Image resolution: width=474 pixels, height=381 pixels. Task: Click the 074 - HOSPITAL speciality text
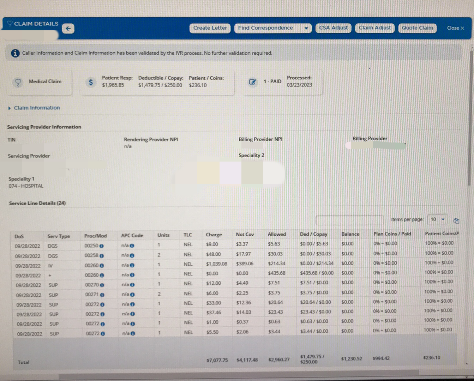(26, 186)
